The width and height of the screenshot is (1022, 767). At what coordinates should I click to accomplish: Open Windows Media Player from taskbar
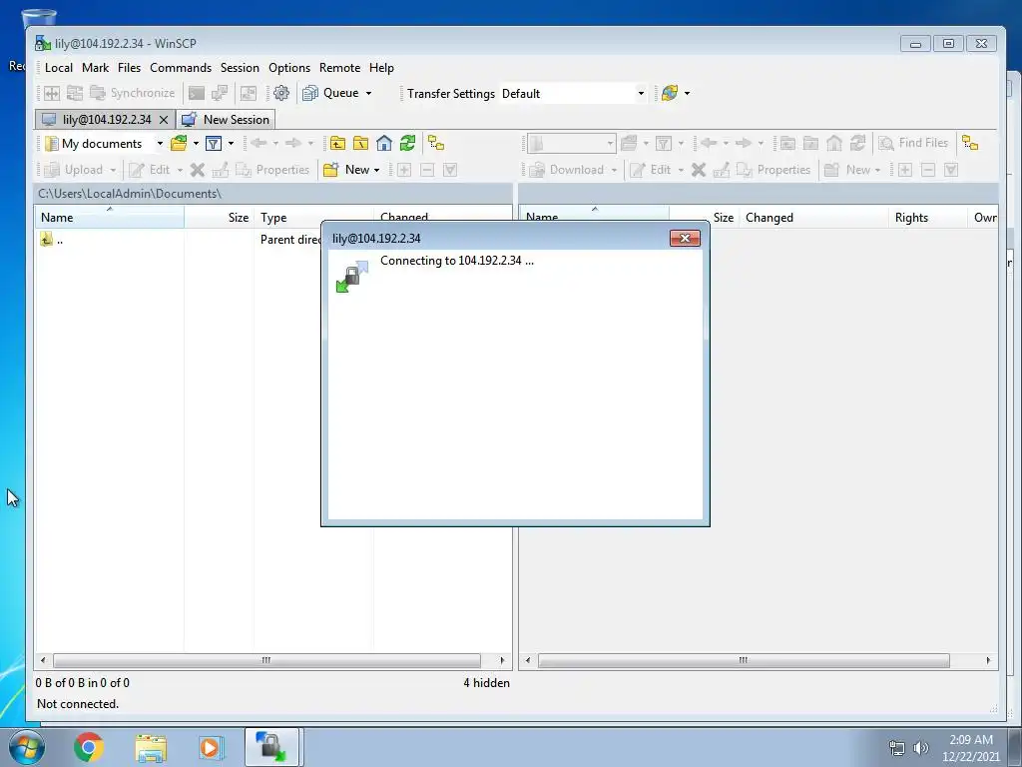click(211, 747)
